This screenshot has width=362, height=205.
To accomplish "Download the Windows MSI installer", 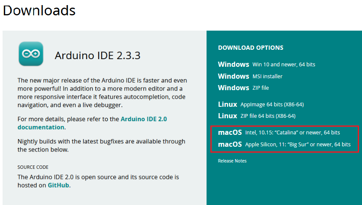I will (250, 76).
